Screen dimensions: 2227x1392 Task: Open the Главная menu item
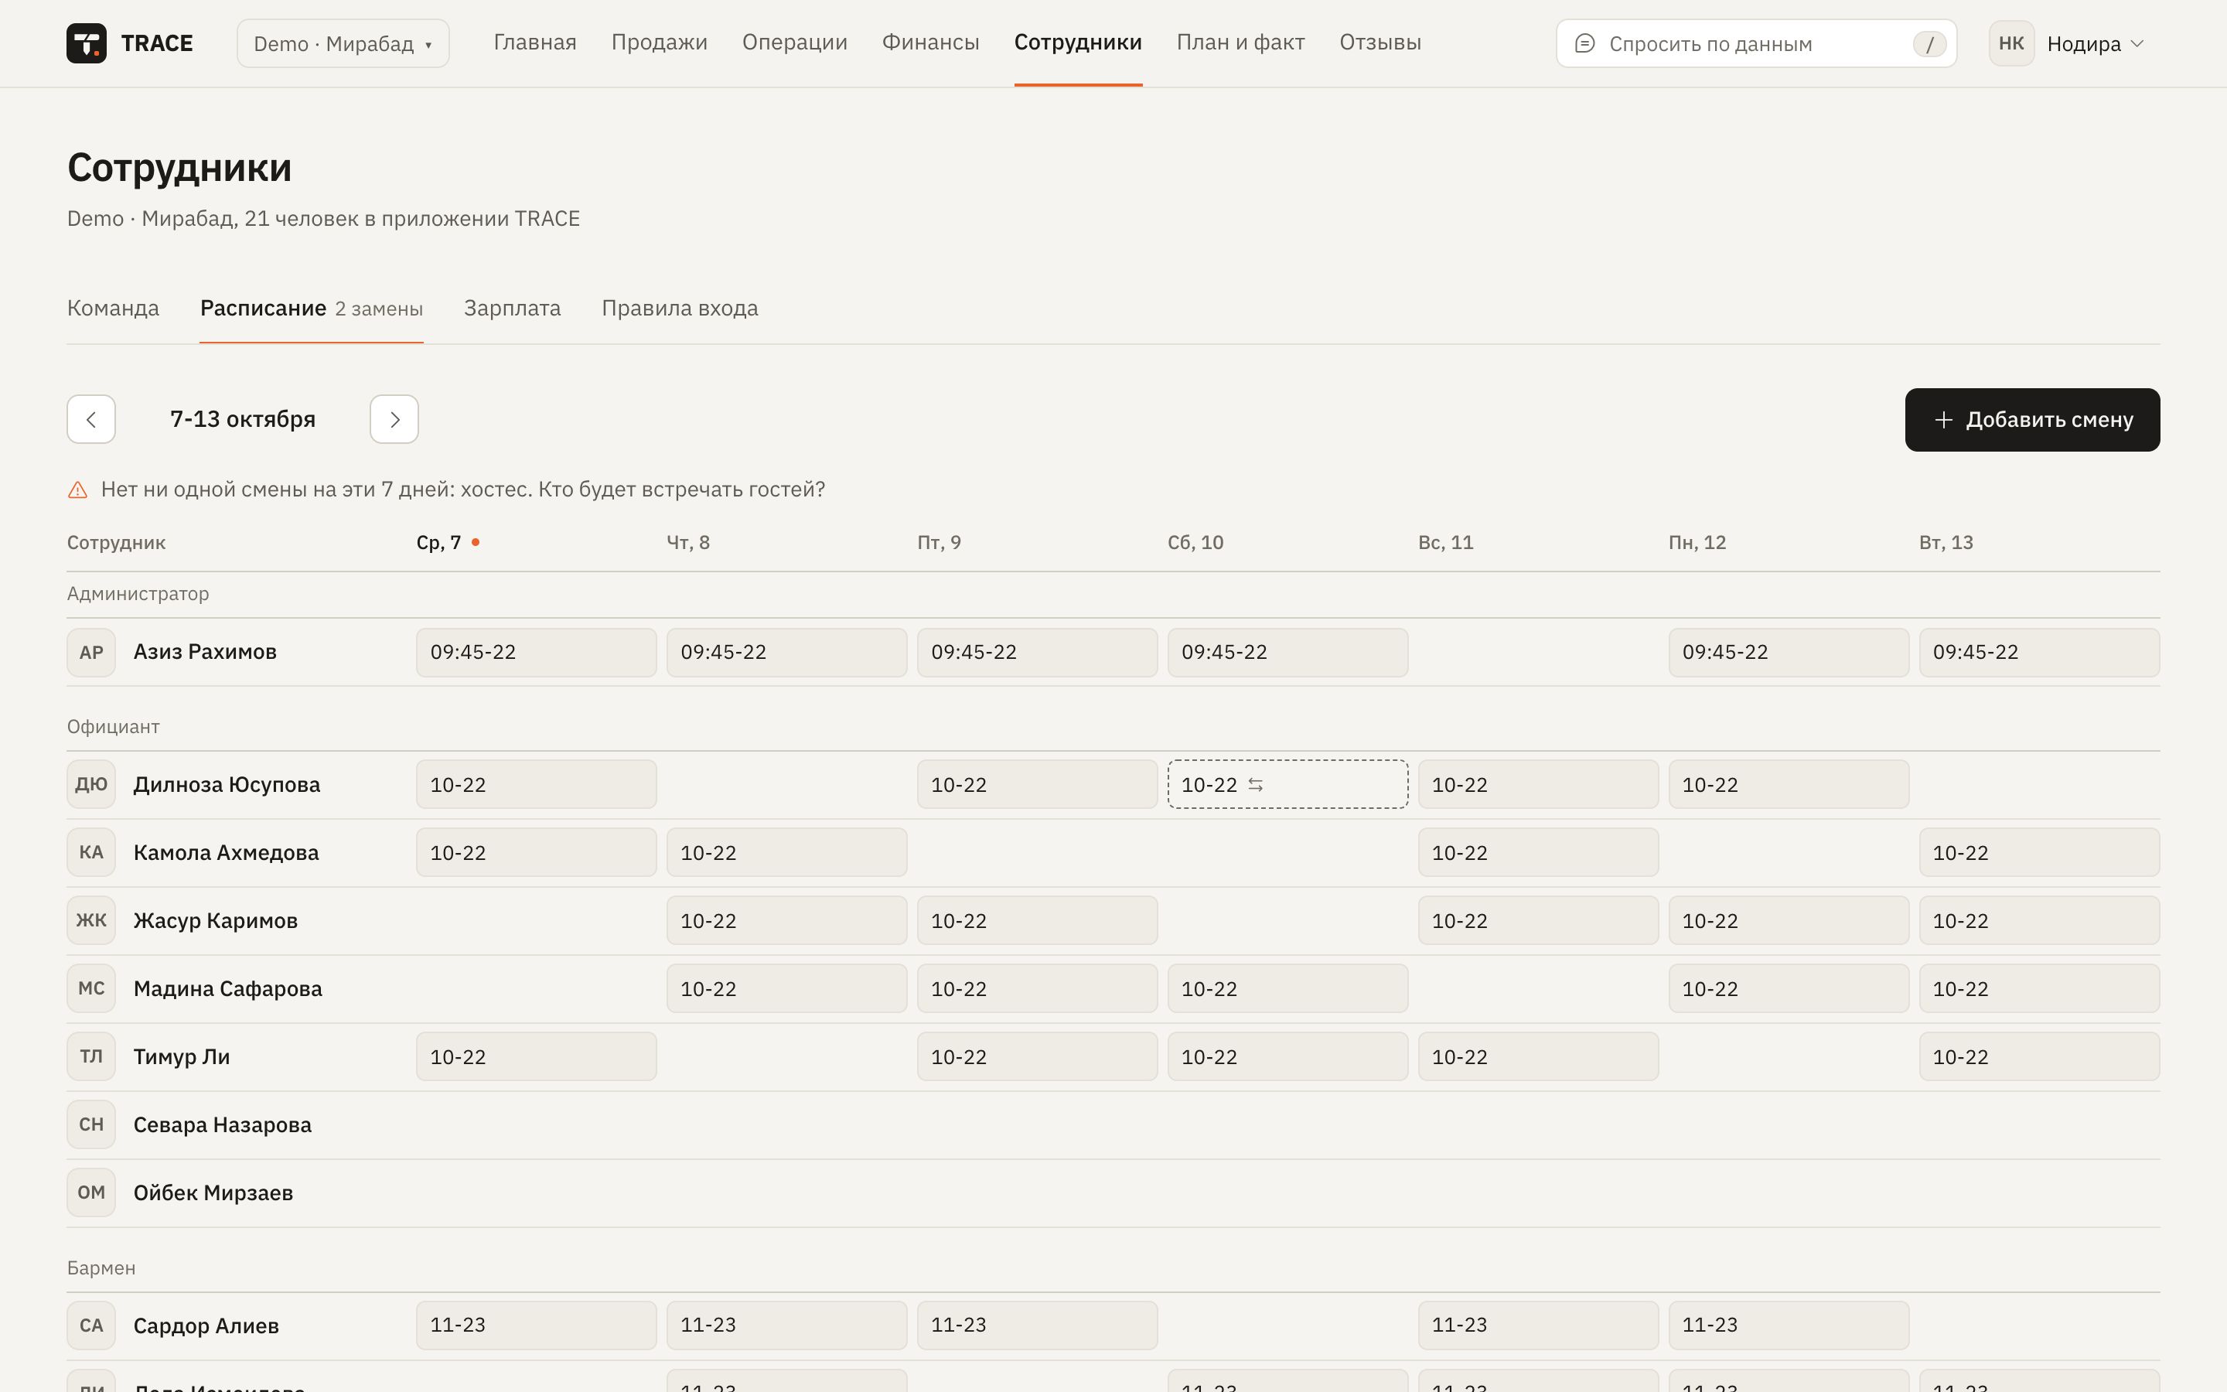(x=534, y=43)
